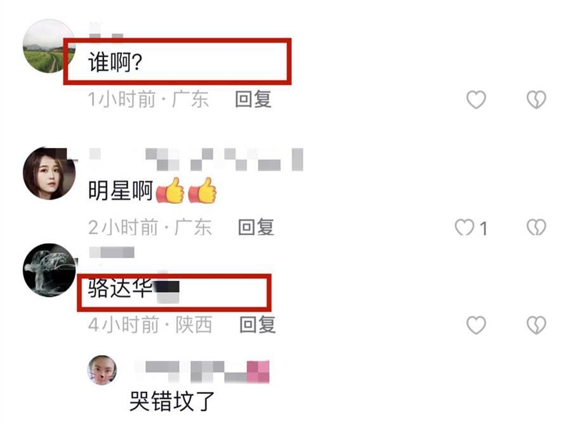This screenshot has width=571, height=425.
Task: Like the "谁啊?" comment with heart
Action: 476,100
